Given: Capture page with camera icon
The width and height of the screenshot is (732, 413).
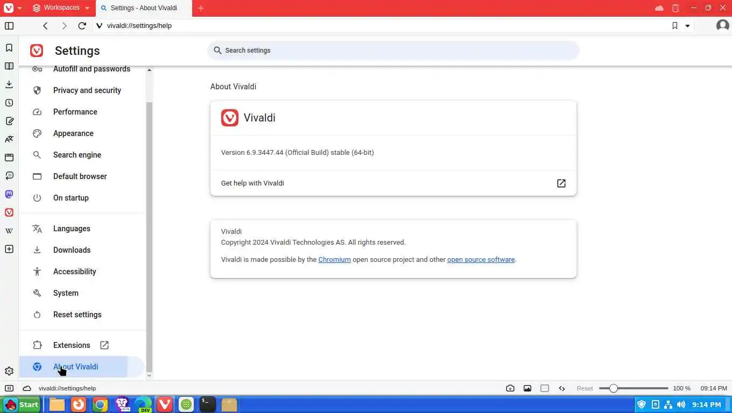Looking at the screenshot, I should tap(510, 388).
